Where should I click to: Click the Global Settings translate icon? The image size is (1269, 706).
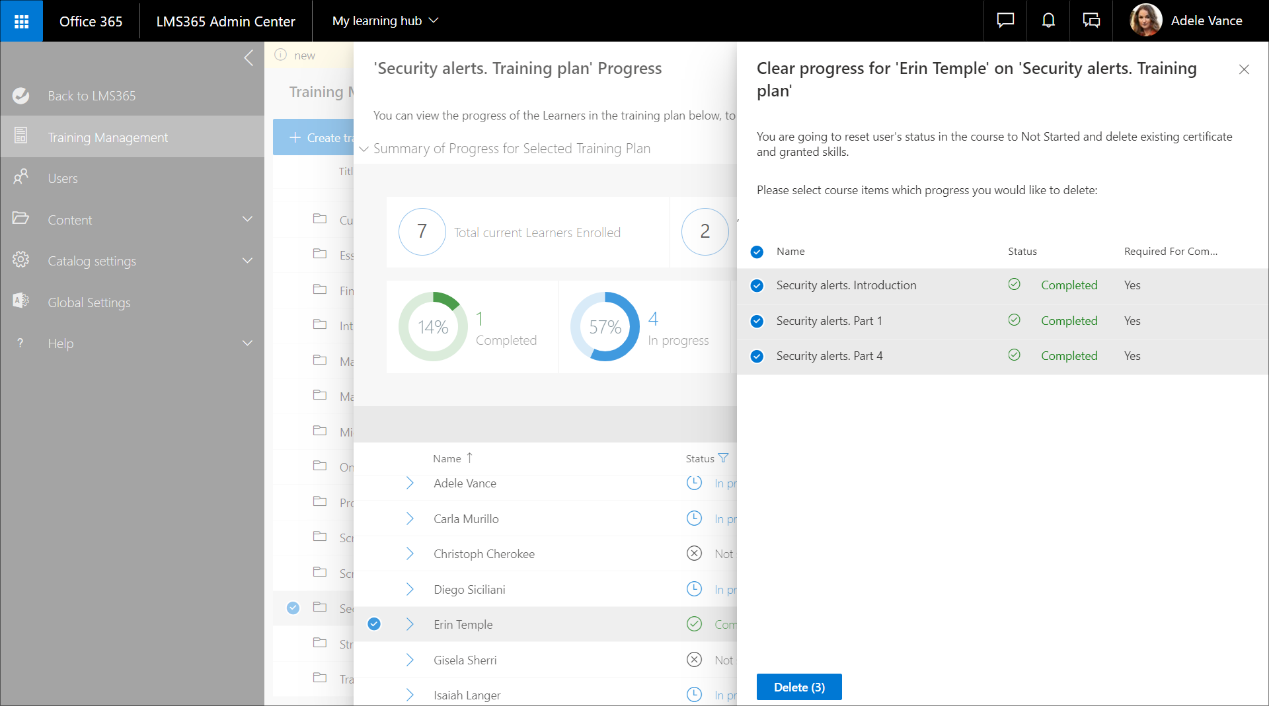[x=21, y=301]
